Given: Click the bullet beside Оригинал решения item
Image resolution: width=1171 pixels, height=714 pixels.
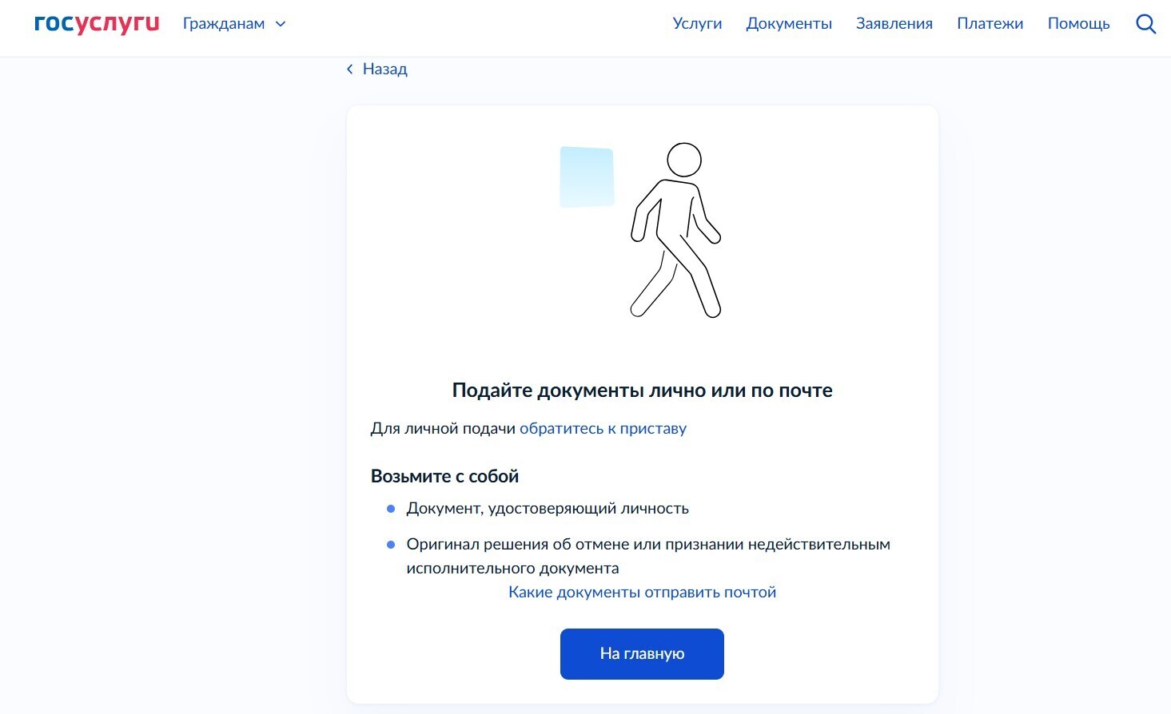Looking at the screenshot, I should (391, 544).
